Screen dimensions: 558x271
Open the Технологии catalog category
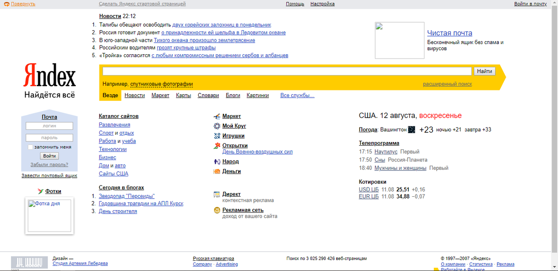pyautogui.click(x=113, y=149)
